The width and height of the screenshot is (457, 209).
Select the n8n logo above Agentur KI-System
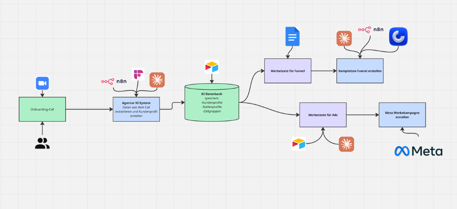(114, 81)
